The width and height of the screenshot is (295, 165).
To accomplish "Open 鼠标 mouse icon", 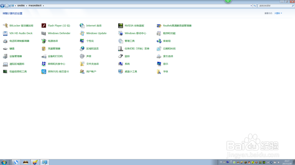I will pos(120,56).
